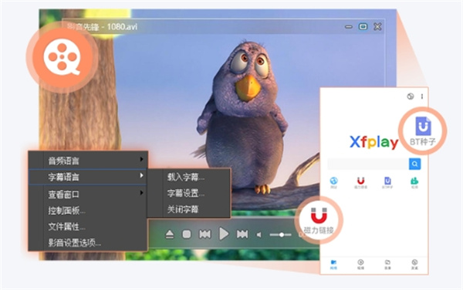Open the three-dot more menu in Xfplay
The height and width of the screenshot is (290, 463).
[422, 96]
